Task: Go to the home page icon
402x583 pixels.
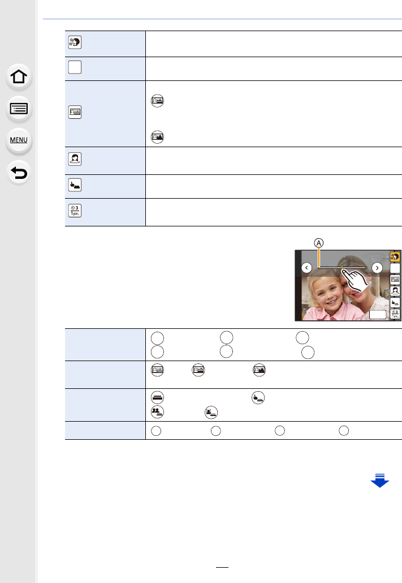Action: click(x=19, y=77)
